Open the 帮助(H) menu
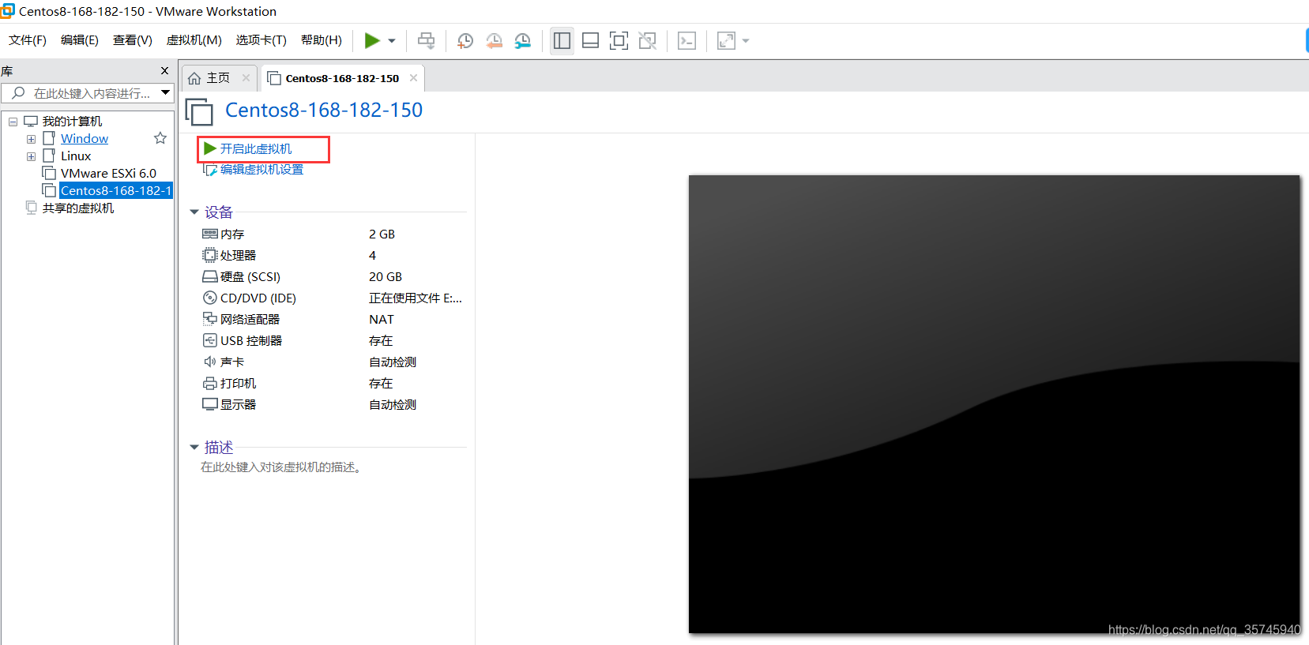Screen dimensions: 1309x645 click(x=322, y=40)
